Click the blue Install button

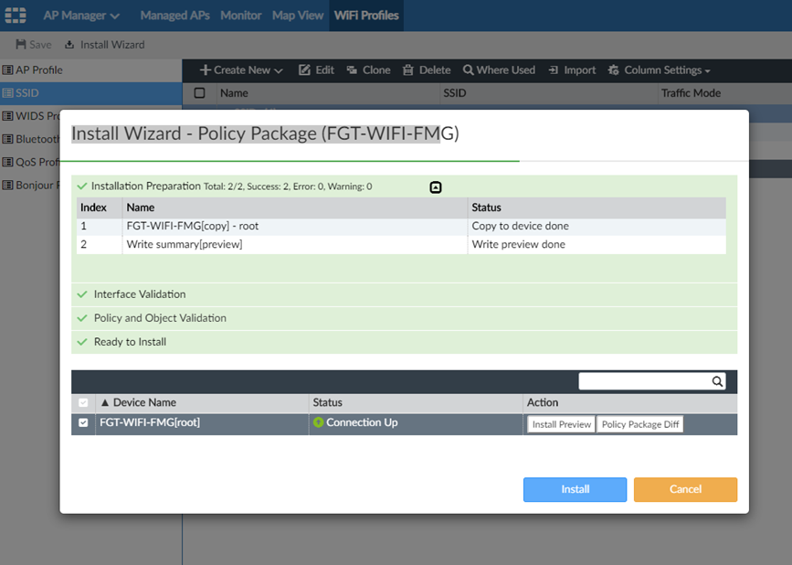(x=575, y=489)
